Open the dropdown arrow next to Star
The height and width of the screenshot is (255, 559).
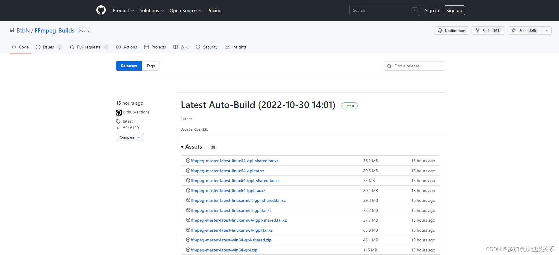[547, 30]
